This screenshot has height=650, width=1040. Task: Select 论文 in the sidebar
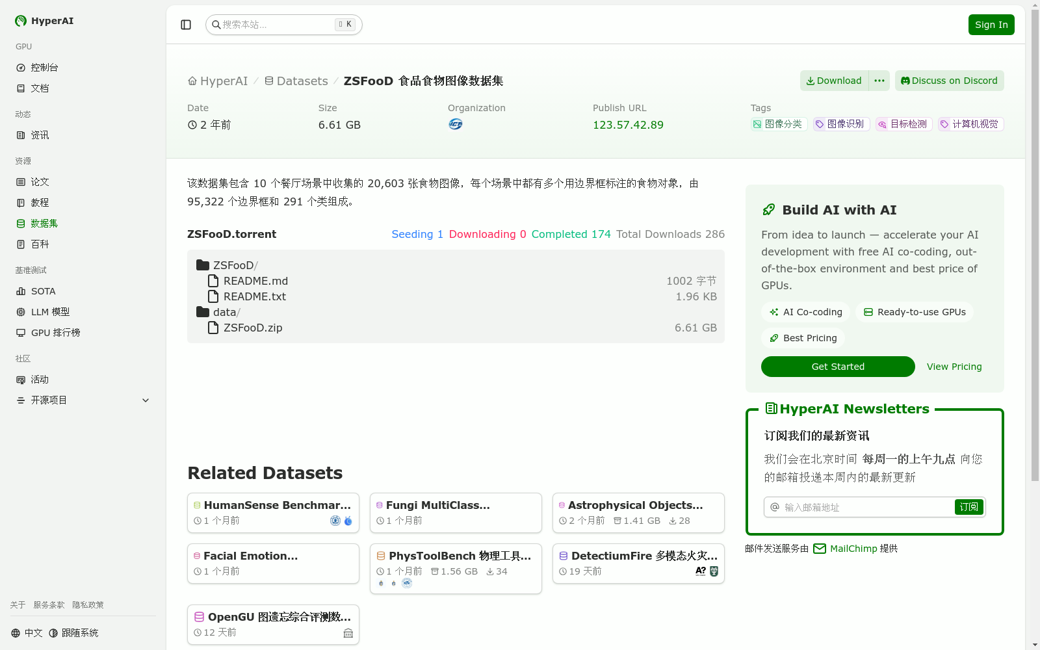83,182
